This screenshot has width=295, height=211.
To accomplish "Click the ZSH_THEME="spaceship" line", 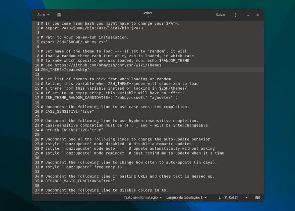I will pos(65,70).
